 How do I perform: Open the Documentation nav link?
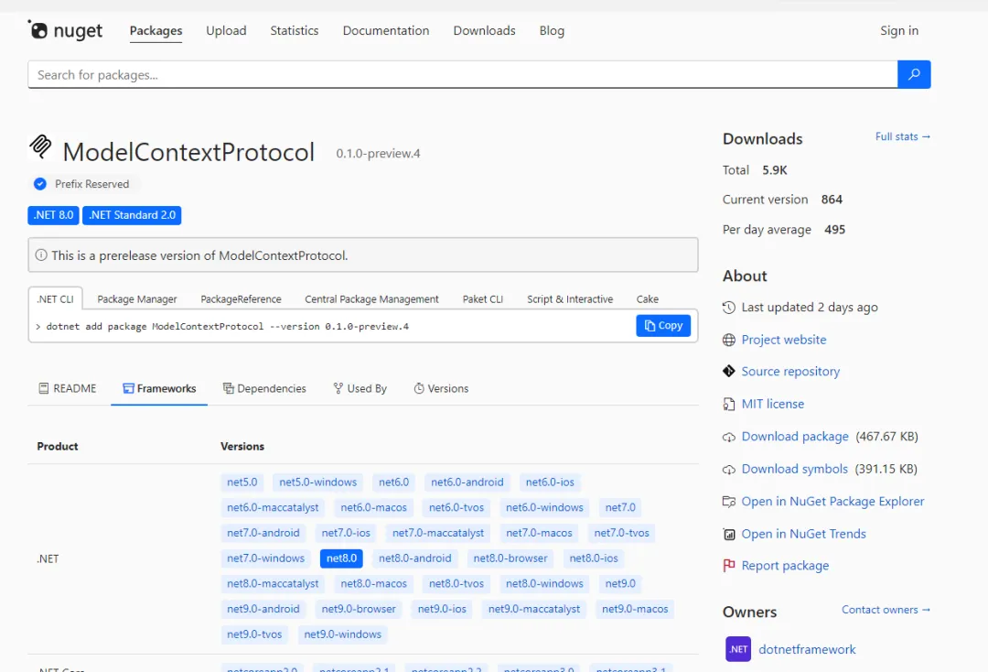[x=386, y=30]
